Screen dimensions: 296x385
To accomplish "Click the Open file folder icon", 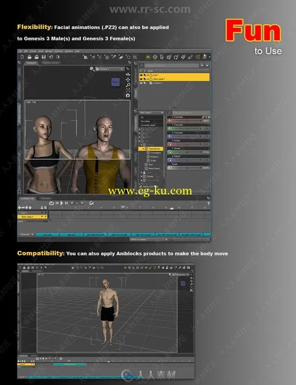I will (29, 57).
